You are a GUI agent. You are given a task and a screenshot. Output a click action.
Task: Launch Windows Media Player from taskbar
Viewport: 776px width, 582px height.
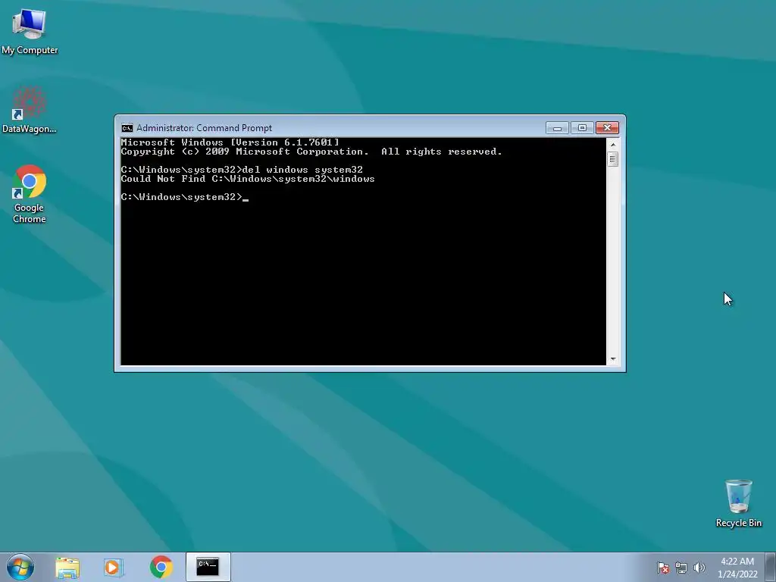click(114, 568)
